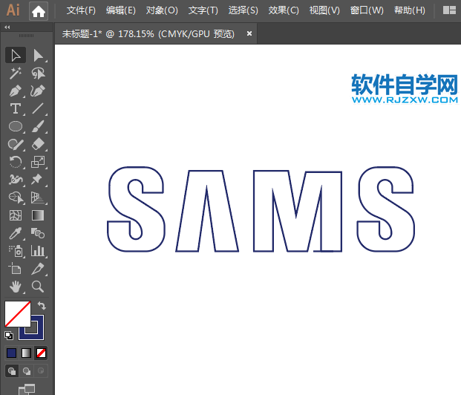The image size is (461, 395).
Task: Click the white Fill swatch
Action: (x=18, y=313)
